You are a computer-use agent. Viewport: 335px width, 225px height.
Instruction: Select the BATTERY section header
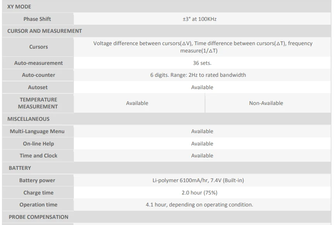click(20, 168)
